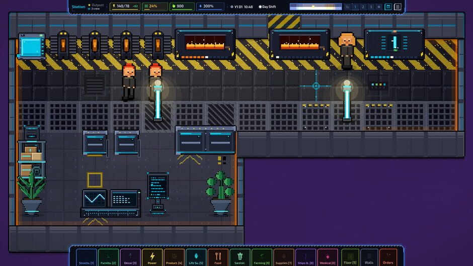Click the 24% storage resource indicator
The width and height of the screenshot is (473, 266).
pyautogui.click(x=154, y=7)
